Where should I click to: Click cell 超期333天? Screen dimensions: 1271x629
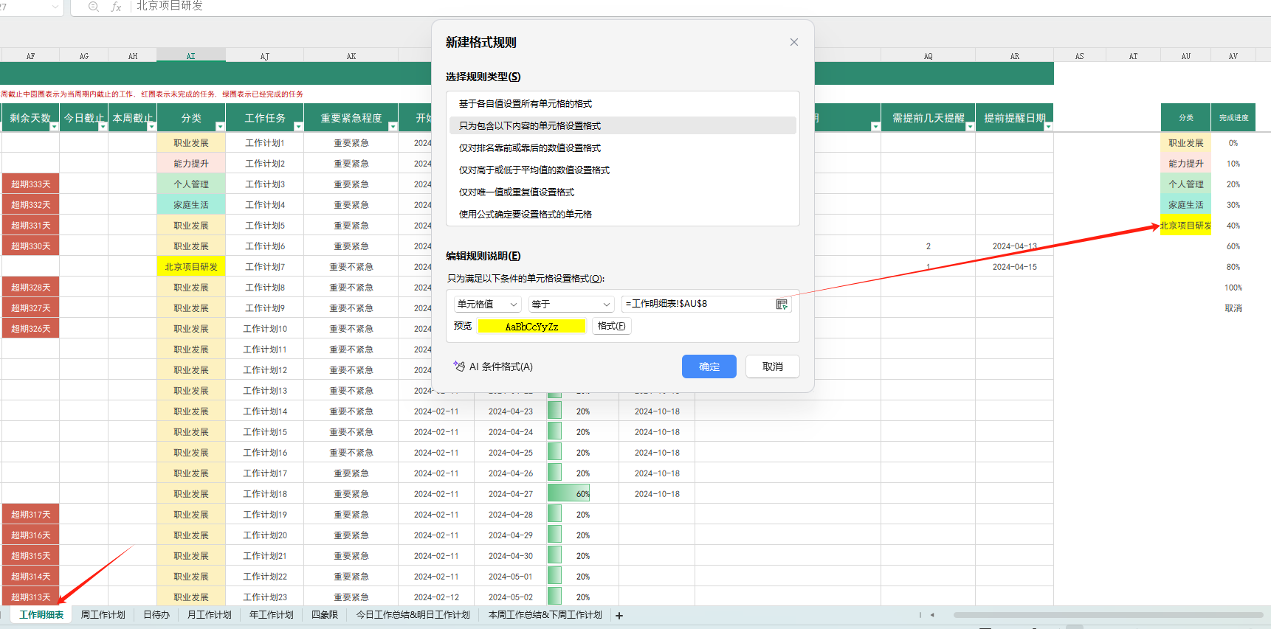point(31,184)
